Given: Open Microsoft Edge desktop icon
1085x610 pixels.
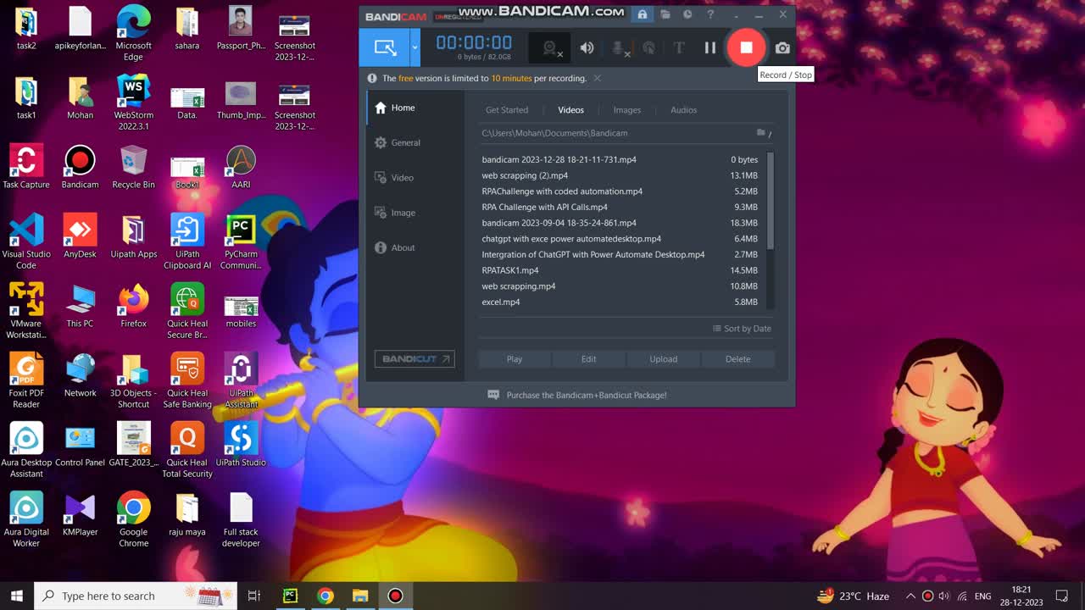Looking at the screenshot, I should tap(133, 35).
